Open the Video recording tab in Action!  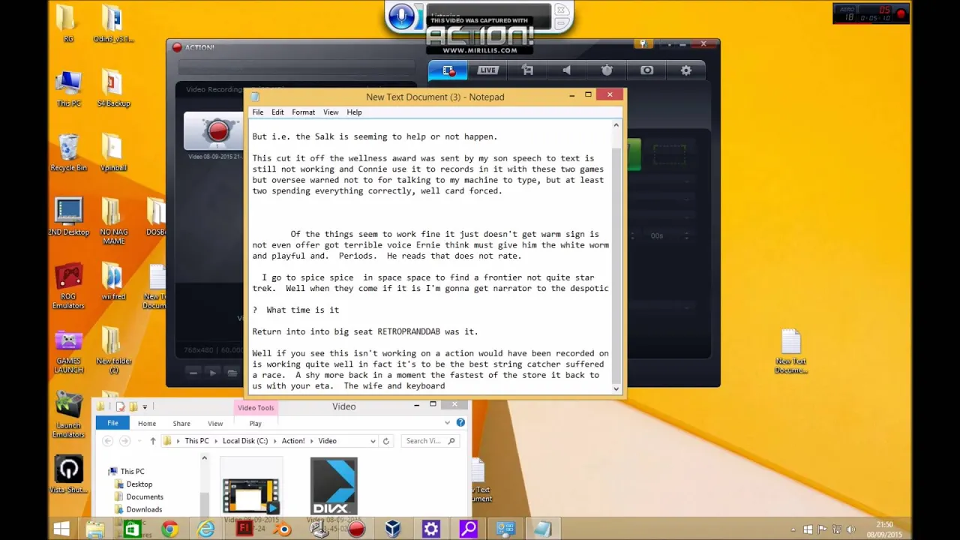pos(448,70)
